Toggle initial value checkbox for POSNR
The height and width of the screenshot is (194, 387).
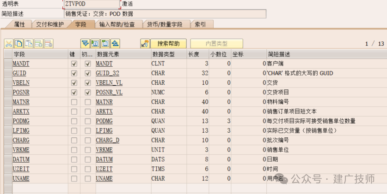87,93
